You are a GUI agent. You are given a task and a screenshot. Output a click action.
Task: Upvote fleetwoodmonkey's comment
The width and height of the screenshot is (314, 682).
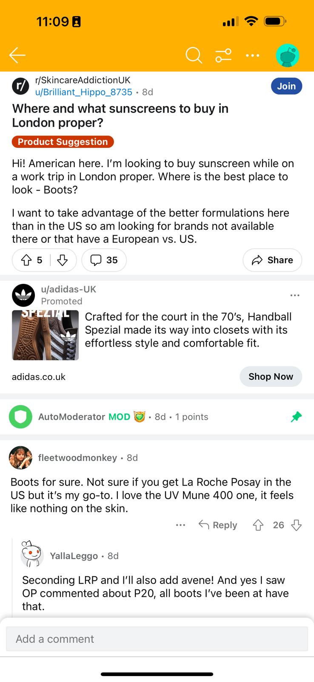tap(258, 525)
